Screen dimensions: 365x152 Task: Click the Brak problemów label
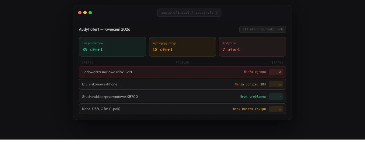pos(253,96)
